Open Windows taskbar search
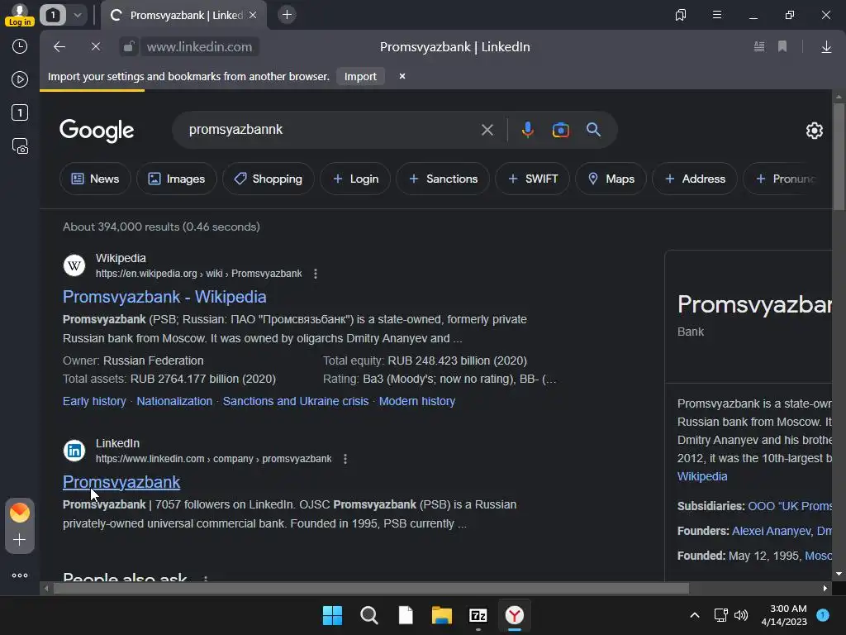 pyautogui.click(x=369, y=615)
